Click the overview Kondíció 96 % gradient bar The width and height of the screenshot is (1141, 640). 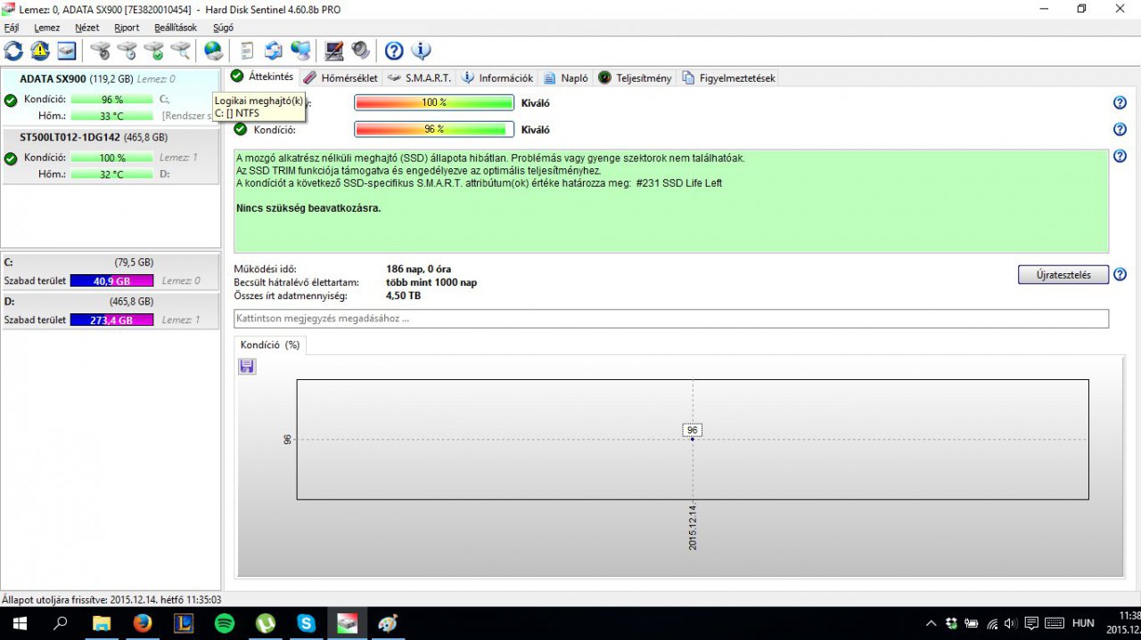434,129
